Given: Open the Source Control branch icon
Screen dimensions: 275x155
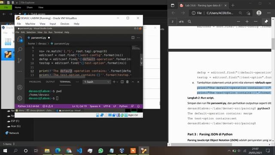Looking at the screenshot, I should pos(20,60).
